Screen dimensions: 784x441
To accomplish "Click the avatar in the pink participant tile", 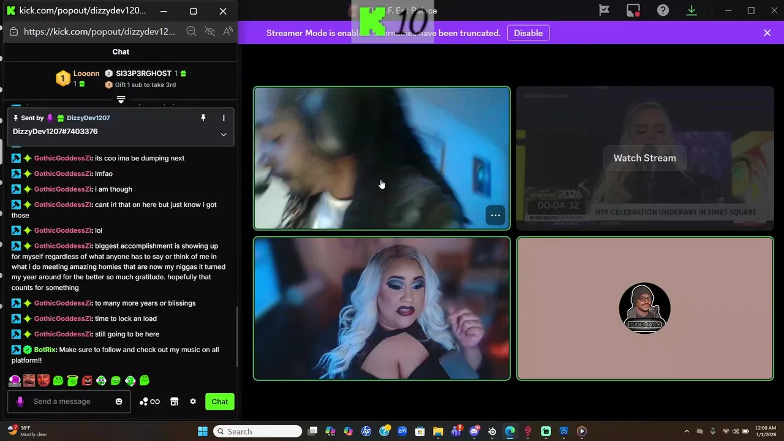I will click(x=644, y=308).
